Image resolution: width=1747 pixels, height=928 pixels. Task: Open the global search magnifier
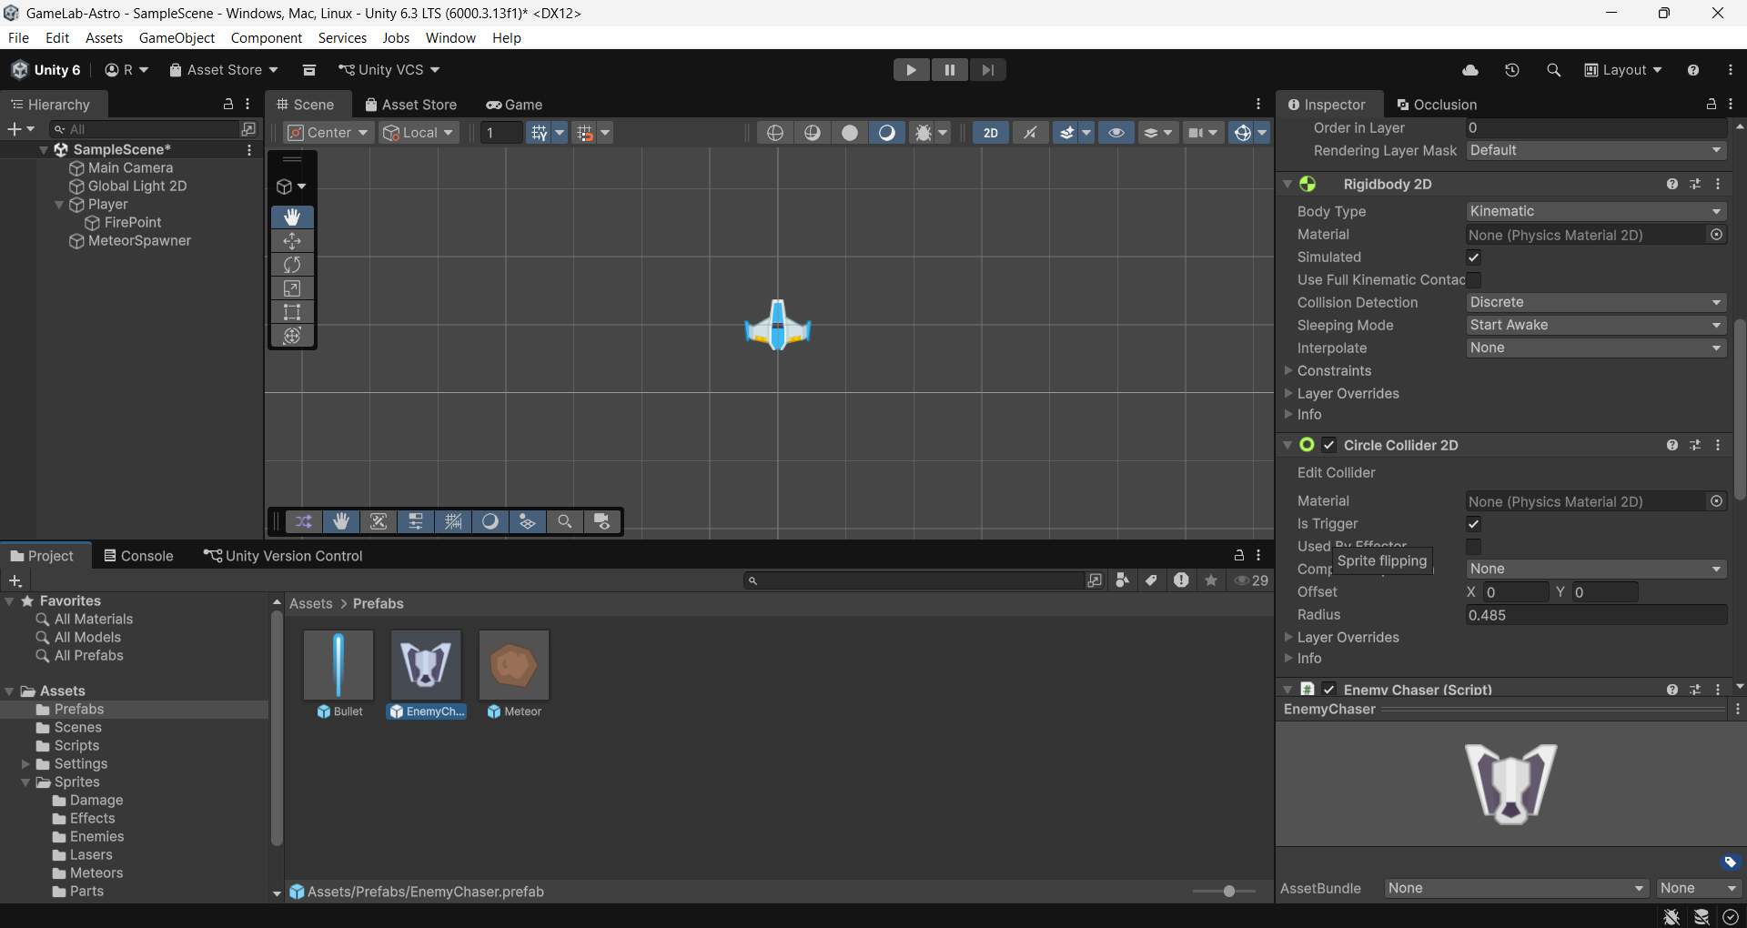coord(1553,70)
